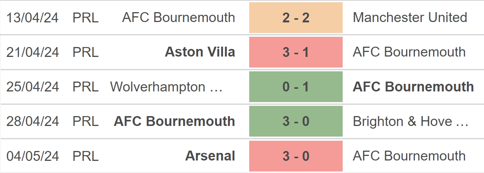Viewport: 484px width, 173px height.
Task: Open the Manchester United team link
Action: coord(410,17)
